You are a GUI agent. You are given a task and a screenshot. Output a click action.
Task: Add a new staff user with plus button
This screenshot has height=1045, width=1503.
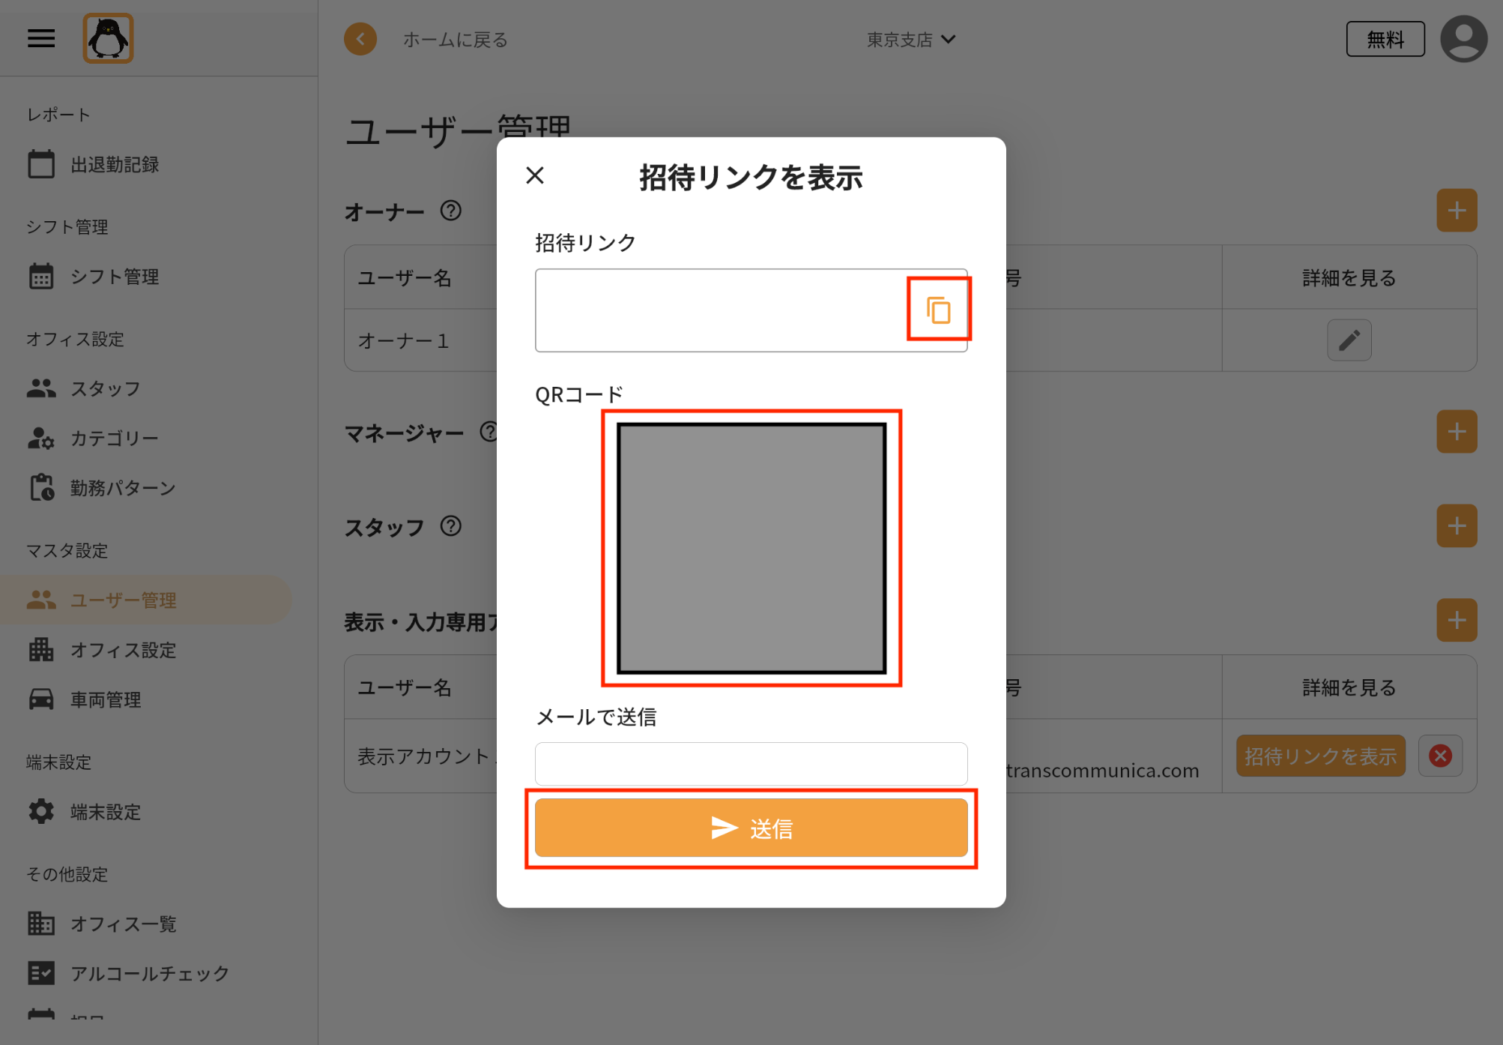click(1457, 526)
